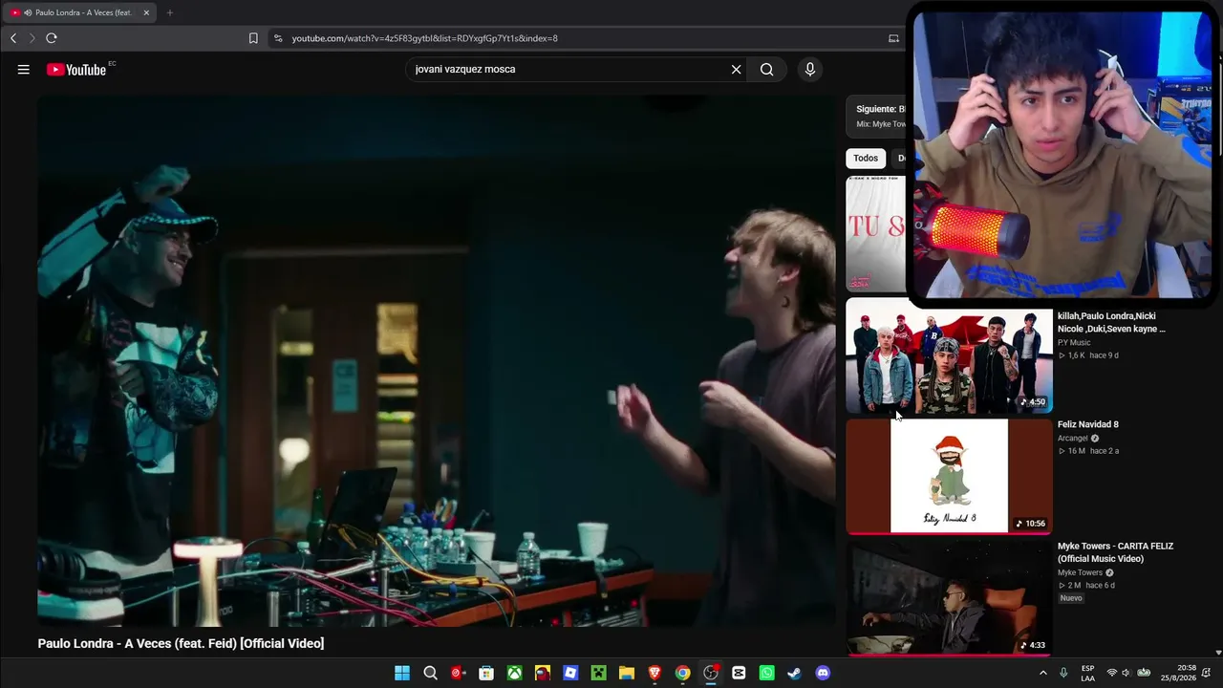Click the Mix: Myke Towers label
The image size is (1223, 688).
pyautogui.click(x=881, y=124)
